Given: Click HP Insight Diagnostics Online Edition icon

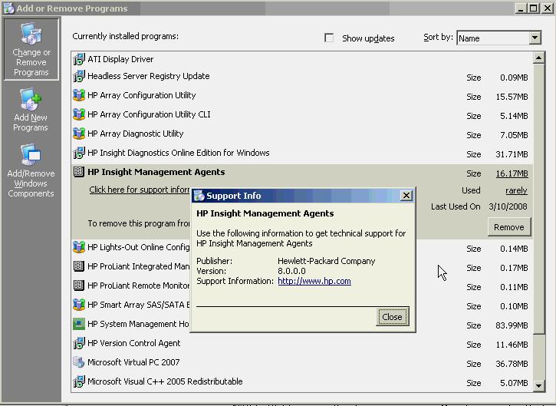Looking at the screenshot, I should tap(79, 153).
